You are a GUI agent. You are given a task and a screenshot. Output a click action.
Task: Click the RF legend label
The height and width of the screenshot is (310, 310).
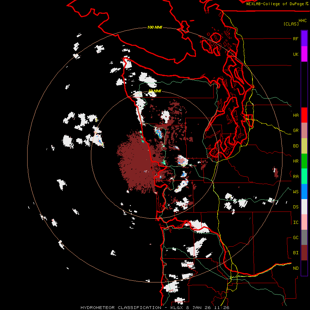click(296, 39)
